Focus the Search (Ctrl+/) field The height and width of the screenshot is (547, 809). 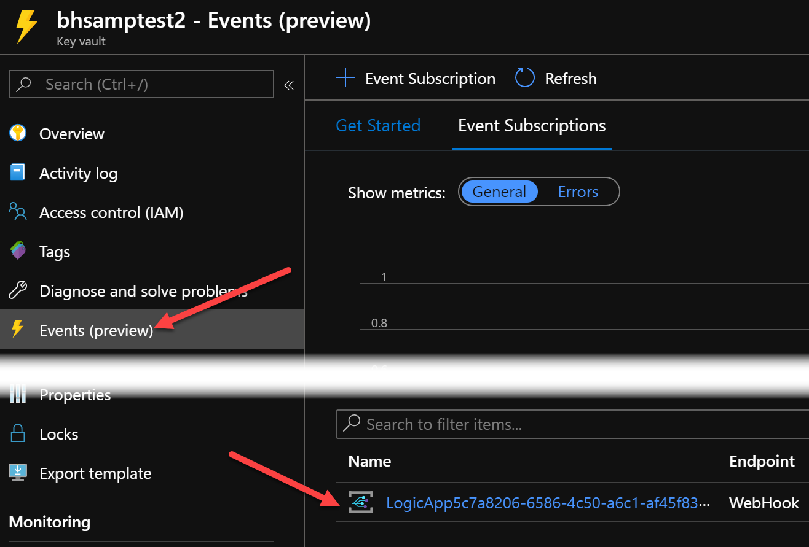(141, 84)
